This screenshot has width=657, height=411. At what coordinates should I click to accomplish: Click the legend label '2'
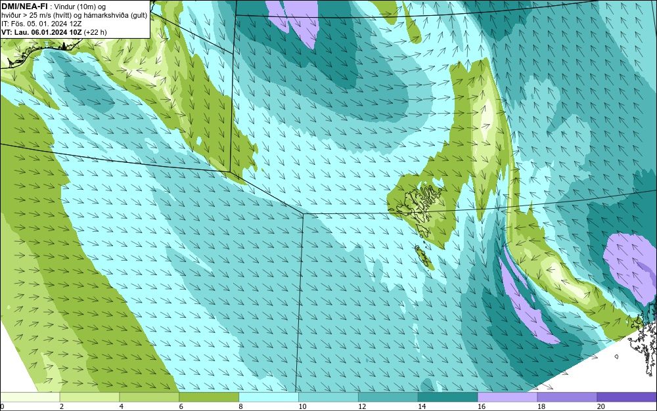click(x=62, y=406)
